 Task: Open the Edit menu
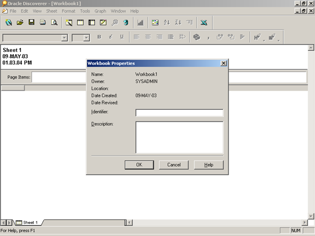click(x=24, y=11)
